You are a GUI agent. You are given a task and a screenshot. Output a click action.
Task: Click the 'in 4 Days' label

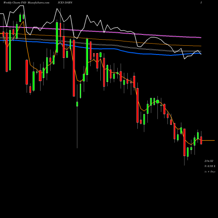pyautogui.click(x=210, y=172)
